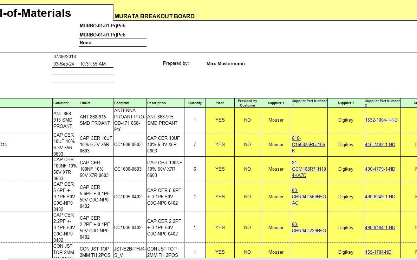Select the Prepared by label
The image size is (417, 260).
pos(176,63)
